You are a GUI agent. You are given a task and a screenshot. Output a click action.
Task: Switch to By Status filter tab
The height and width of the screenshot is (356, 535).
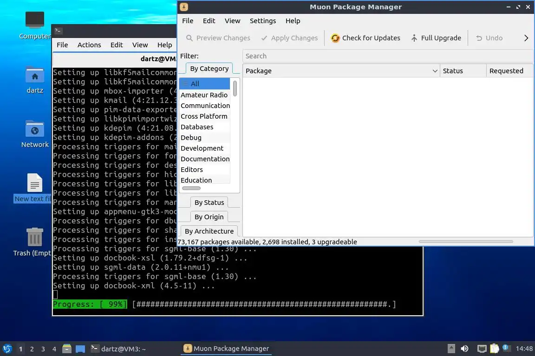209,203
